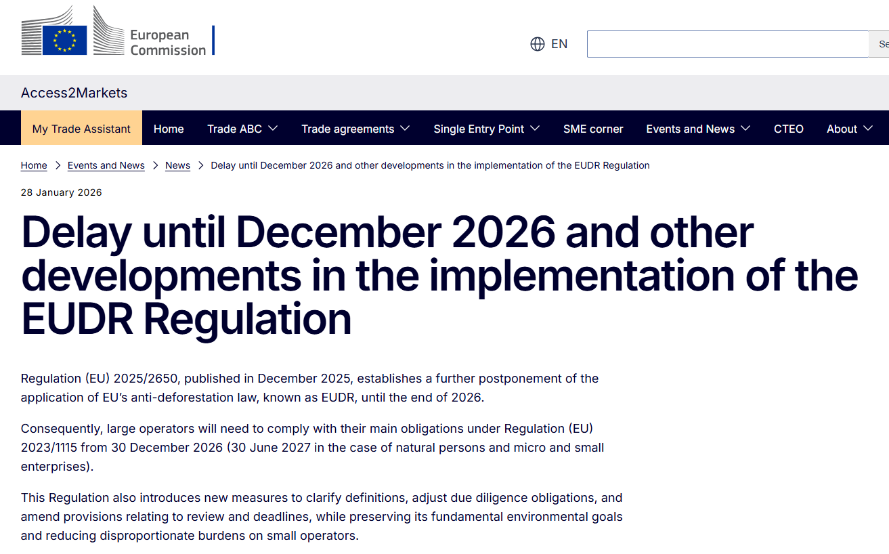This screenshot has height=554, width=889.
Task: Click the EU flag emblem
Action: [65, 40]
